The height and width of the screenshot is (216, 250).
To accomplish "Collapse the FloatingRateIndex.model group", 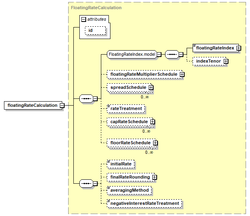I will pyautogui.click(x=159, y=55).
